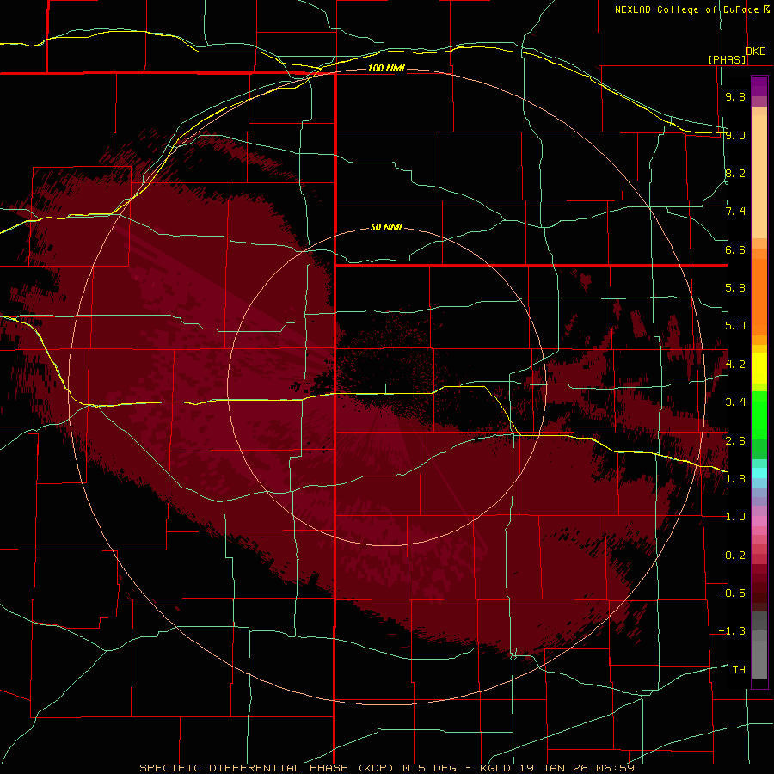Click the [PHAS] label above color bar

tap(727, 59)
